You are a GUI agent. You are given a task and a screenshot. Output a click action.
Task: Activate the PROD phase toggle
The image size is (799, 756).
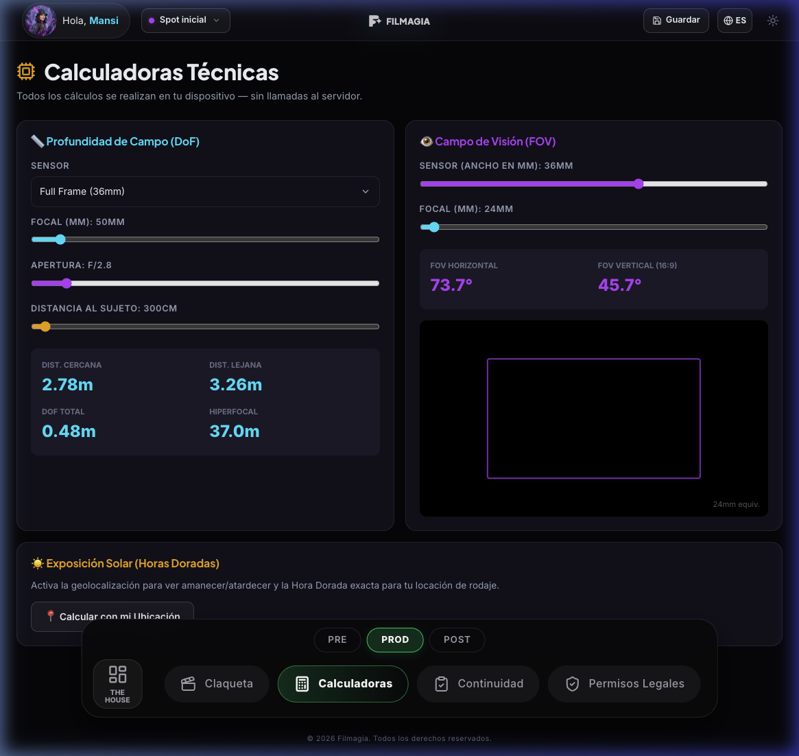[395, 639]
